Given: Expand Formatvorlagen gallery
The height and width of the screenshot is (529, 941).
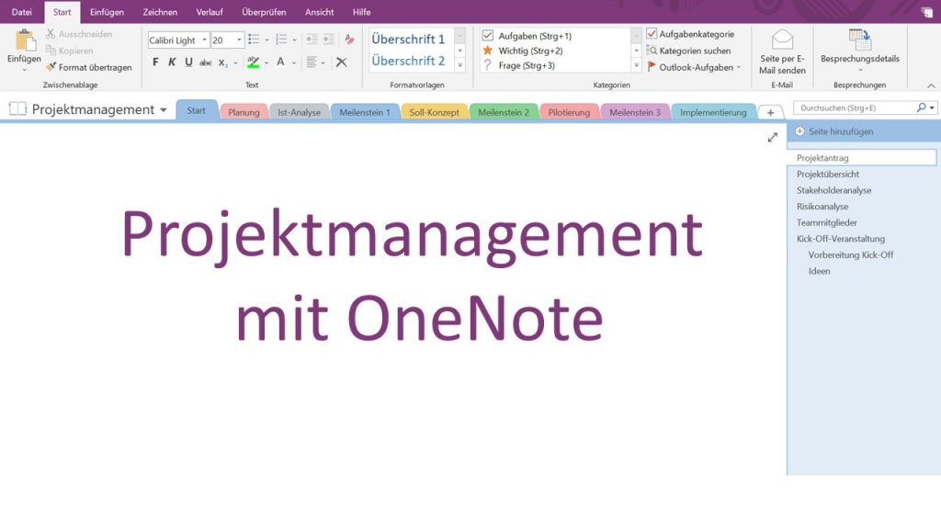Looking at the screenshot, I should click(x=460, y=65).
